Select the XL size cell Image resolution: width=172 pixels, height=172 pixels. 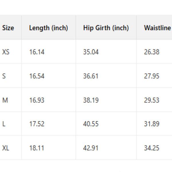[6, 148]
